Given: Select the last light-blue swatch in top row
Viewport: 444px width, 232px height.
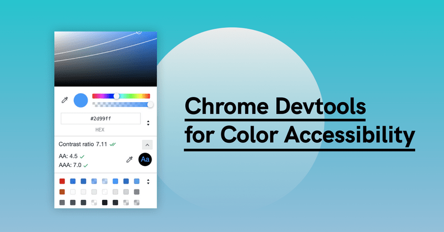Looking at the screenshot, I should tap(137, 181).
